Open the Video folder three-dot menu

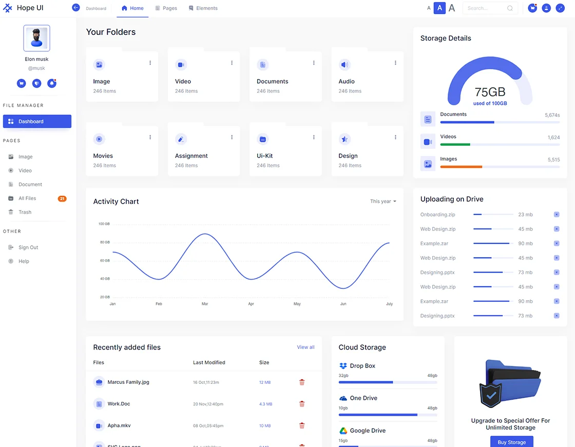click(232, 63)
